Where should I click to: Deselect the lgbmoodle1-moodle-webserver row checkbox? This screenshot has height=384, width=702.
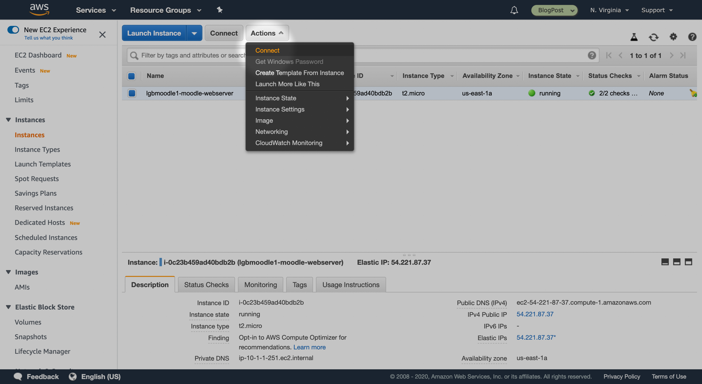[x=132, y=93]
